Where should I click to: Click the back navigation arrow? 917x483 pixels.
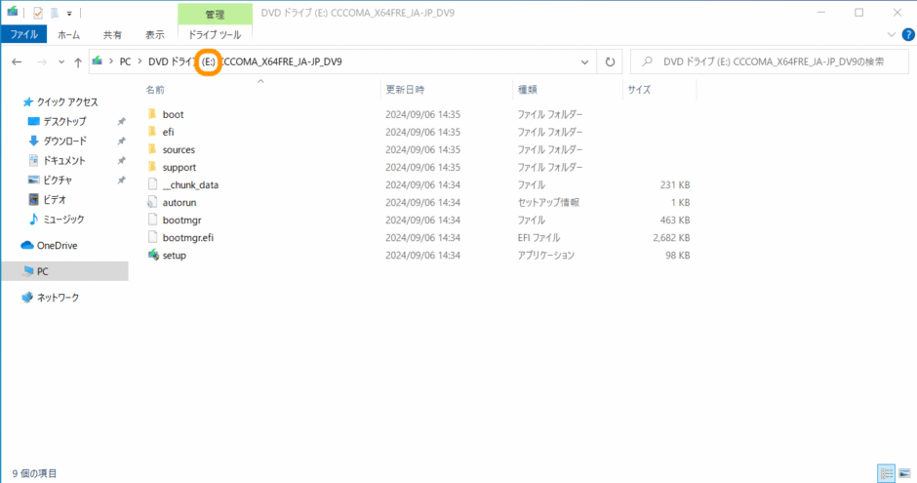[x=17, y=61]
